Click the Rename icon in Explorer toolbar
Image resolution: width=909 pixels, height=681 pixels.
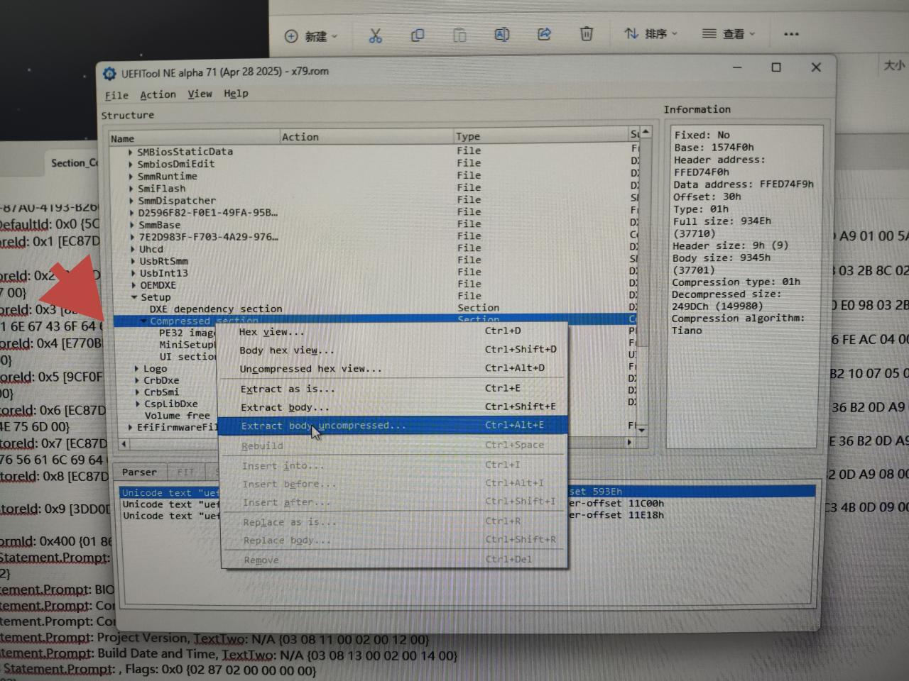(x=502, y=34)
